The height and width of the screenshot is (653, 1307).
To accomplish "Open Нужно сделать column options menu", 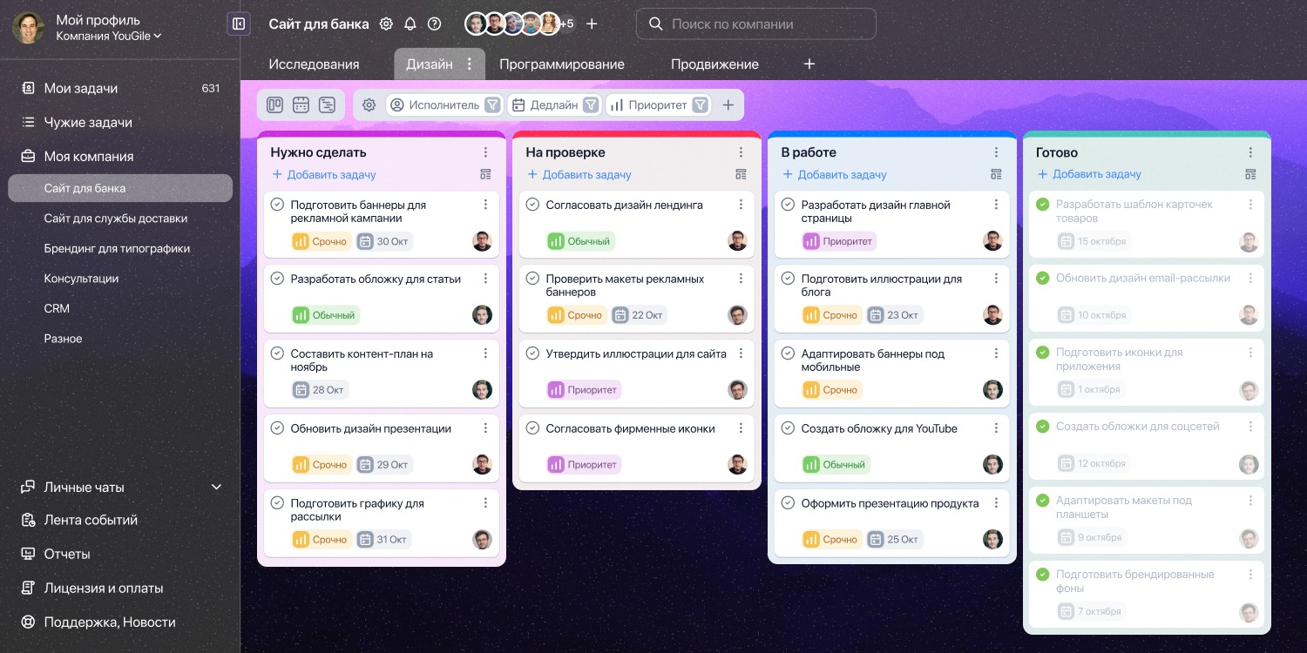I will point(486,152).
